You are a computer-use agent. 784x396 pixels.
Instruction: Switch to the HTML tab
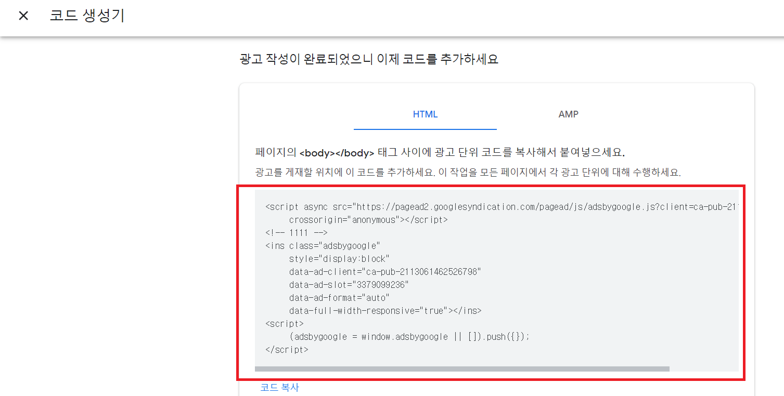[425, 114]
